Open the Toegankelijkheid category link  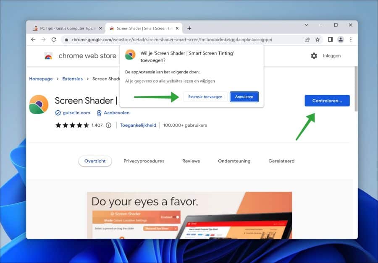[x=138, y=125]
